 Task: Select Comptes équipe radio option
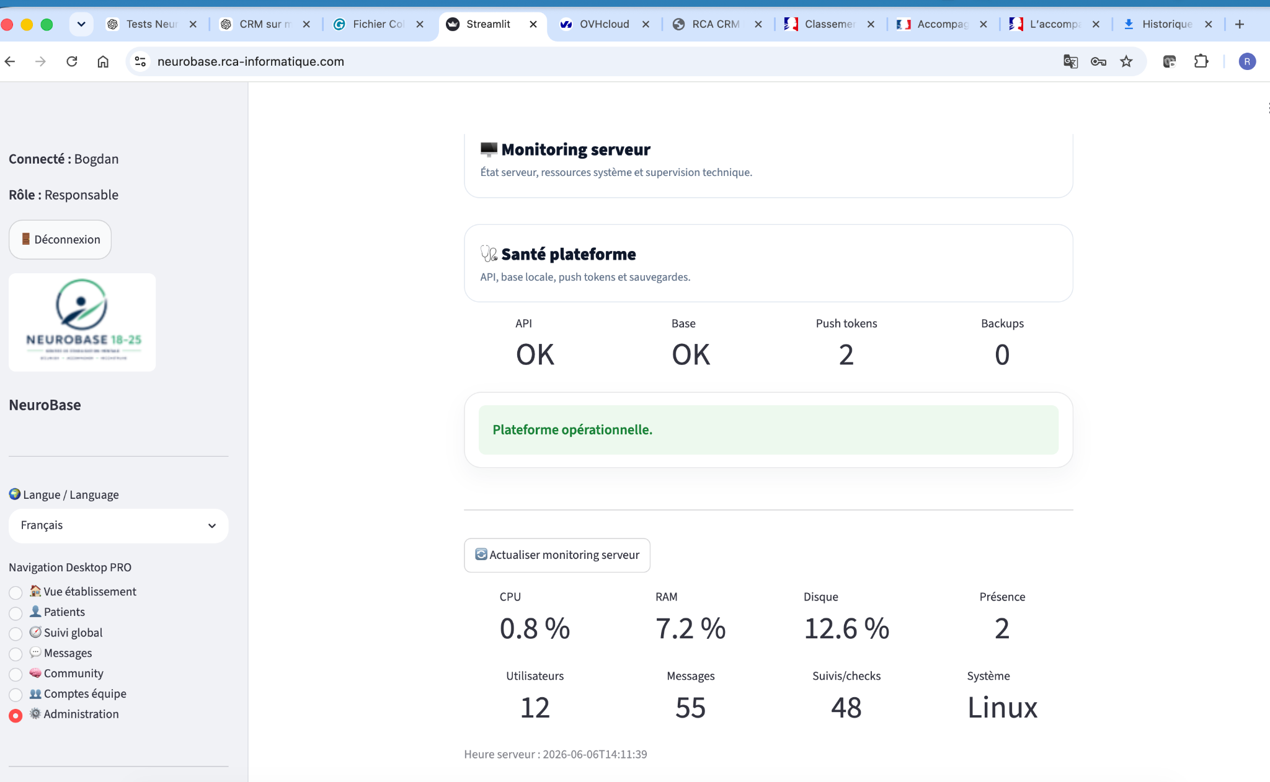coord(16,695)
